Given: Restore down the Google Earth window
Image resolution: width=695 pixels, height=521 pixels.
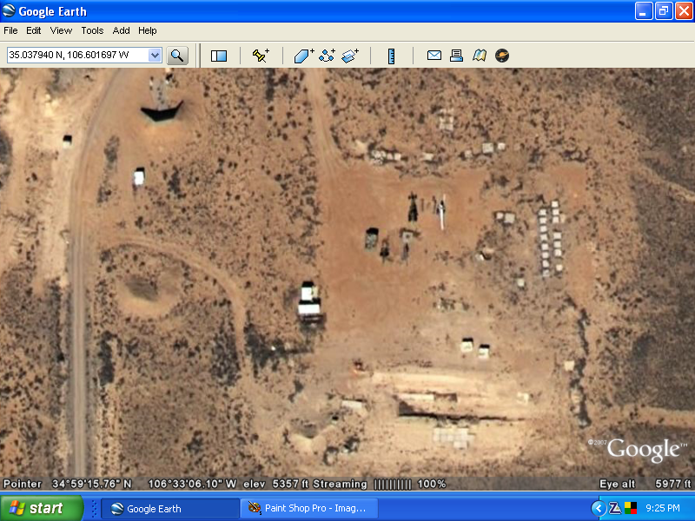Looking at the screenshot, I should [x=664, y=11].
